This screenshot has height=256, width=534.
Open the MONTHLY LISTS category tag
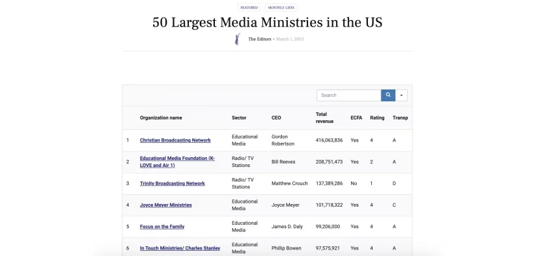tap(281, 8)
